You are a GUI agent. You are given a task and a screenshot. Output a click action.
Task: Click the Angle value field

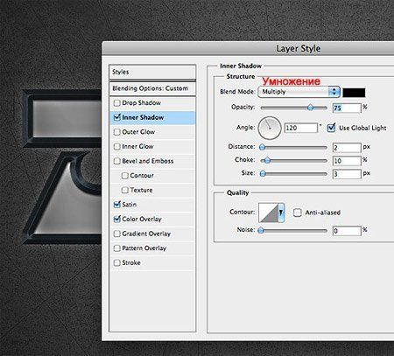point(301,128)
